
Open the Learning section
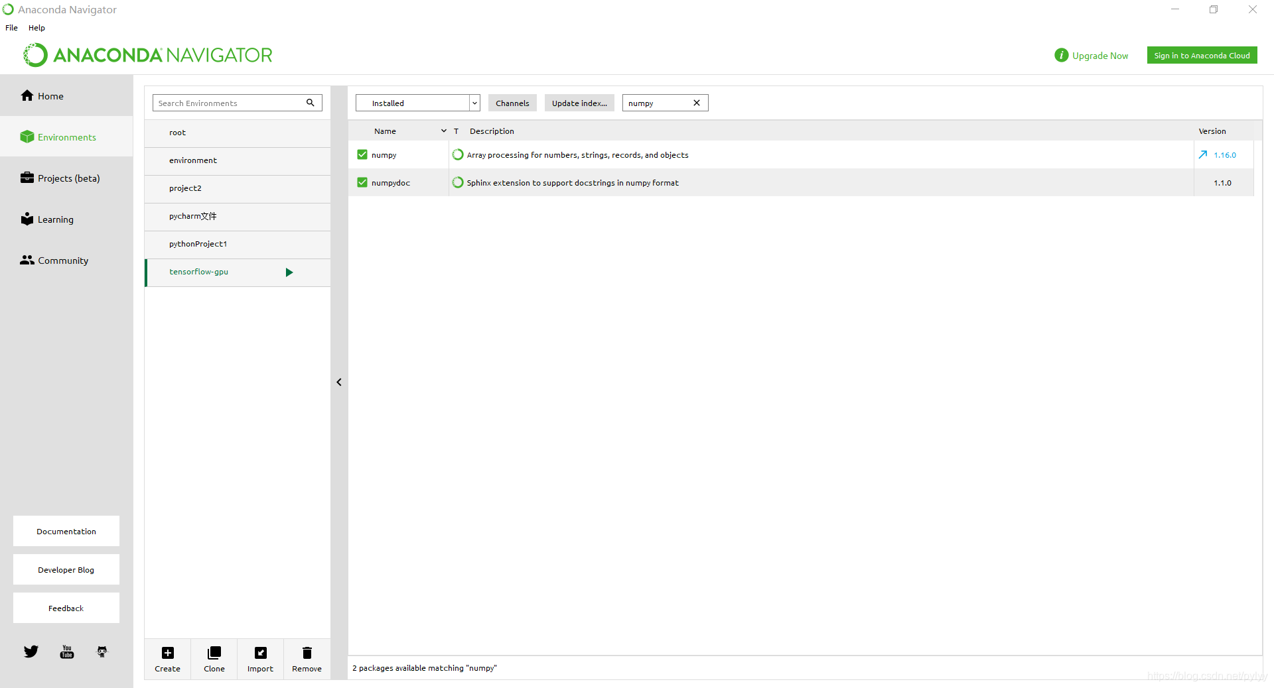(x=66, y=219)
